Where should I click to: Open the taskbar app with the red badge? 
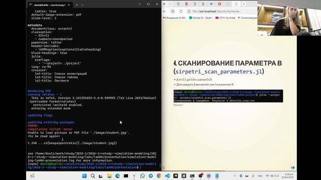tap(201, 176)
